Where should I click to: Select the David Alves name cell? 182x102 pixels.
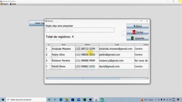(x=63, y=66)
